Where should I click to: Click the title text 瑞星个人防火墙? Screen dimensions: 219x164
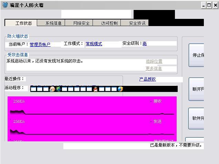point(27,5)
